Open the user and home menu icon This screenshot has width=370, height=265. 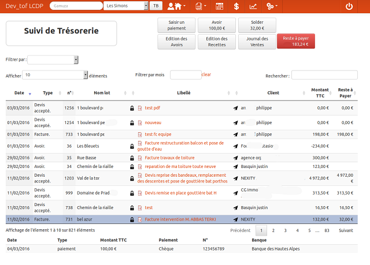[175, 6]
